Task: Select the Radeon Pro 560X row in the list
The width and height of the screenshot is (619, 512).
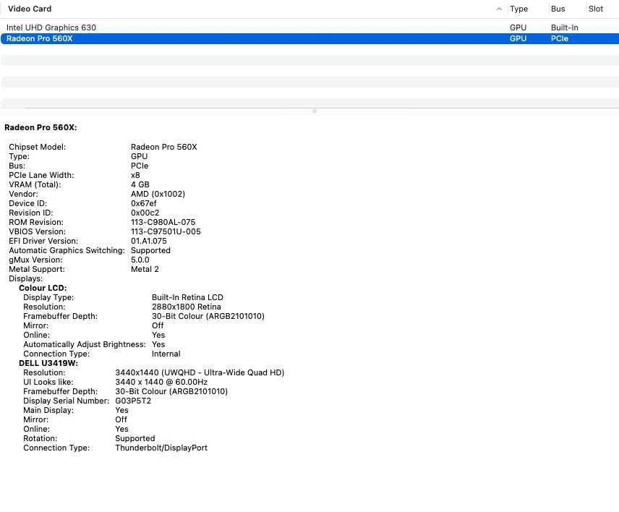Action: coord(309,38)
